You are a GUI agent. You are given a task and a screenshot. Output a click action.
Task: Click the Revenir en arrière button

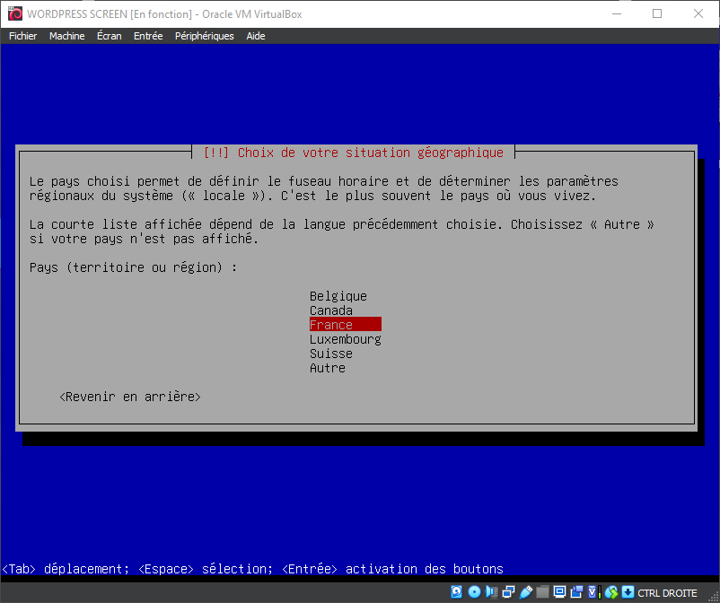point(130,397)
